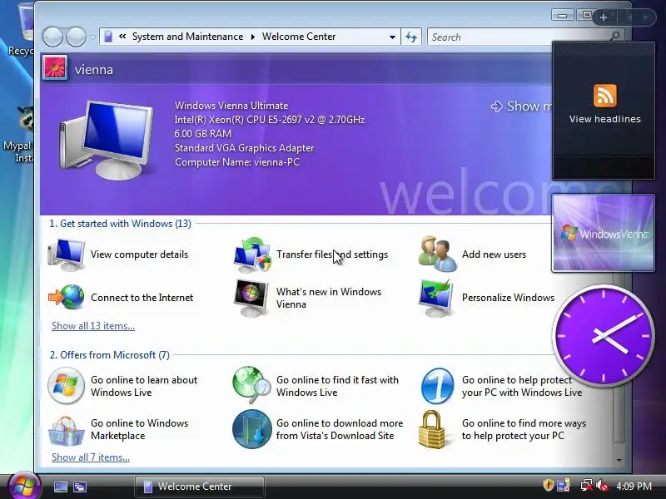Click the sidebar add gadgets plus button
666x499 pixels.
coord(604,17)
